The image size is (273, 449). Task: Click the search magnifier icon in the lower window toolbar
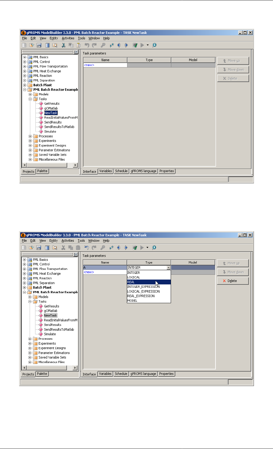(x=54, y=247)
